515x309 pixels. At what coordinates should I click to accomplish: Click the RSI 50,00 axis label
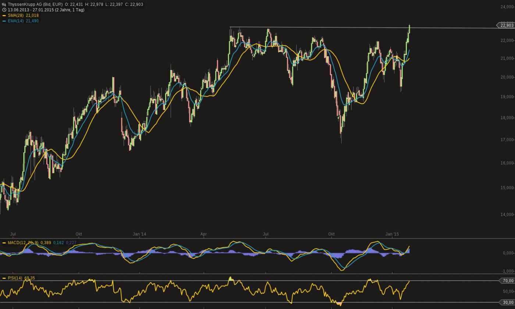tap(508, 291)
